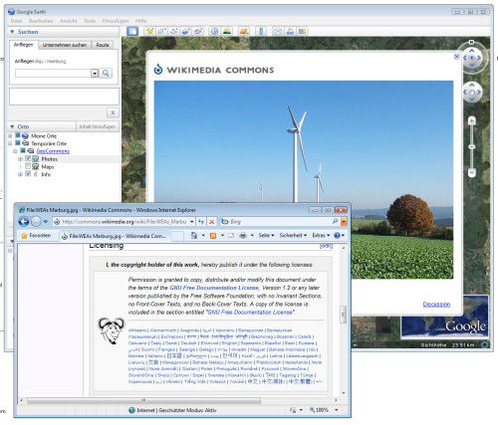This screenshot has width=498, height=425.
Task: Clear search results with the X button
Action: click(113, 112)
